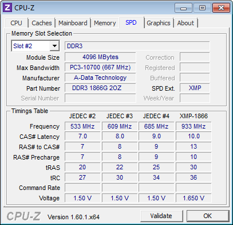Minimize the CPU-Z window
Image resolution: width=233 pixels, height=225 pixels.
(x=184, y=8)
